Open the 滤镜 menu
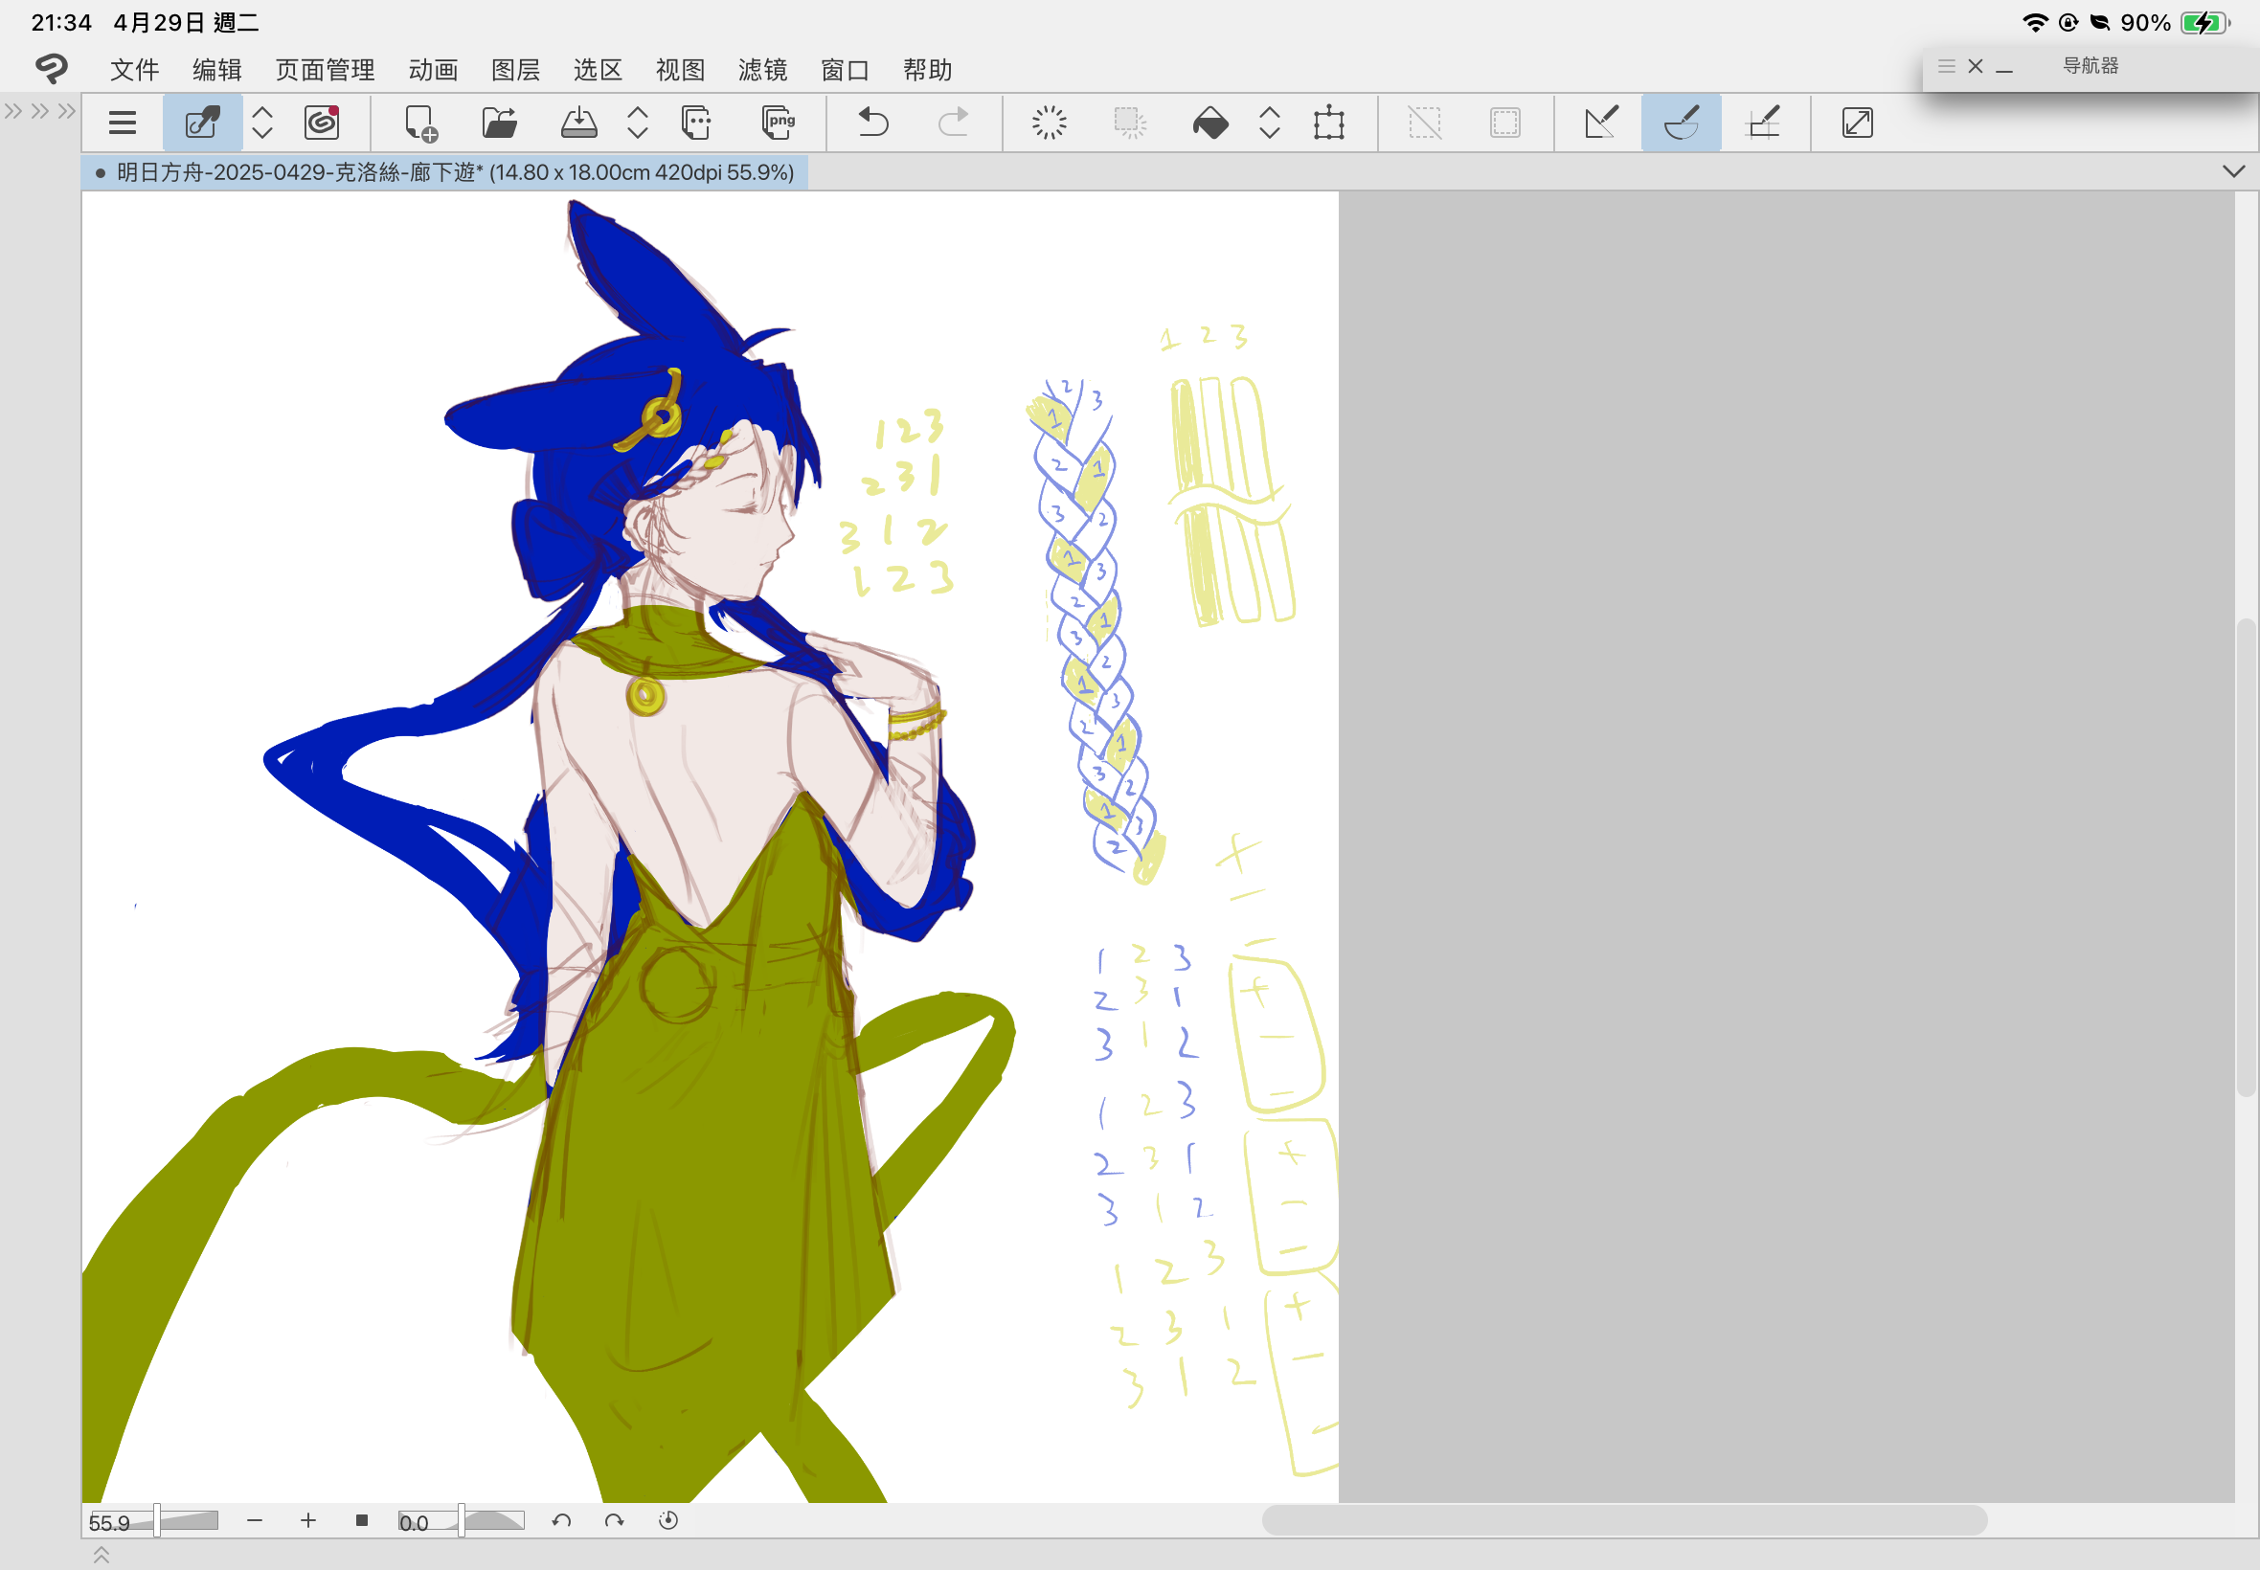Screen dimensions: 2260x1570 pyautogui.click(x=762, y=70)
